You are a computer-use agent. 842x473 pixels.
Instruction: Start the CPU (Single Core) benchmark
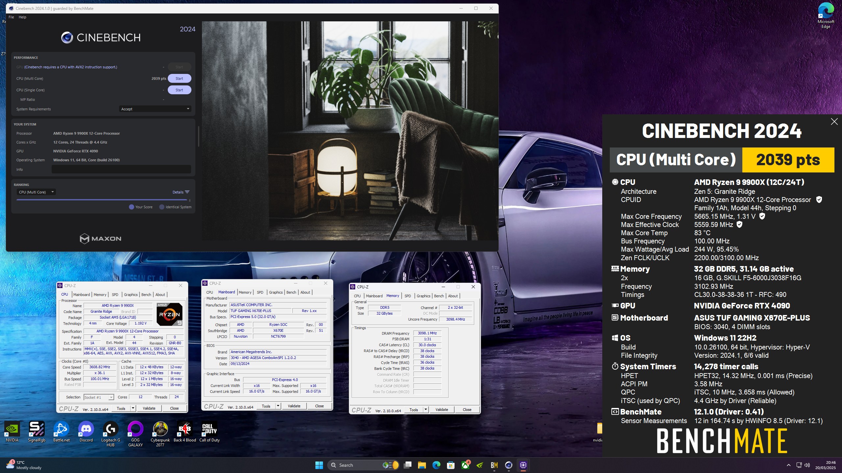tap(179, 90)
